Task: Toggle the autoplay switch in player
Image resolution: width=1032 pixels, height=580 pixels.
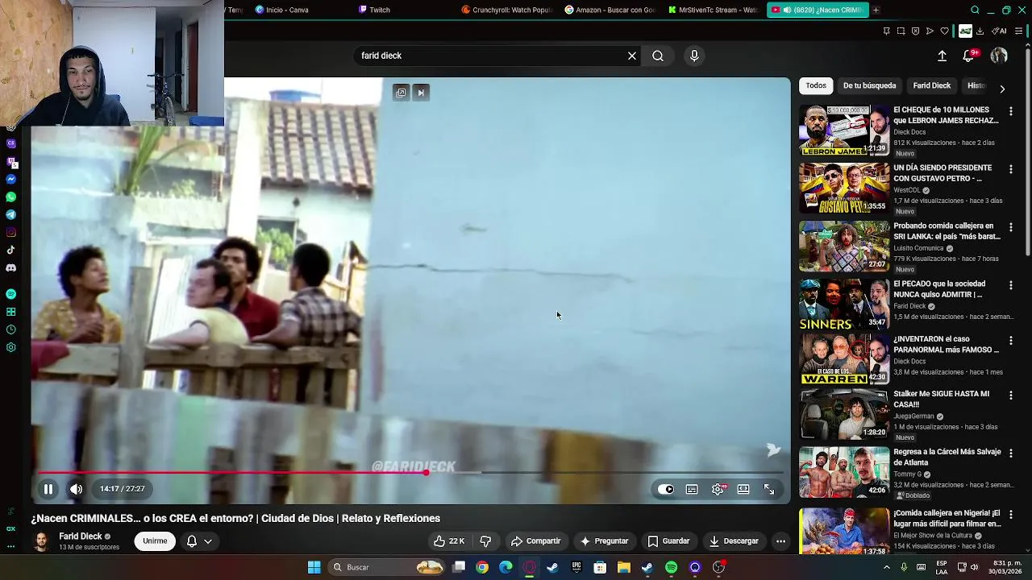Action: click(x=666, y=489)
